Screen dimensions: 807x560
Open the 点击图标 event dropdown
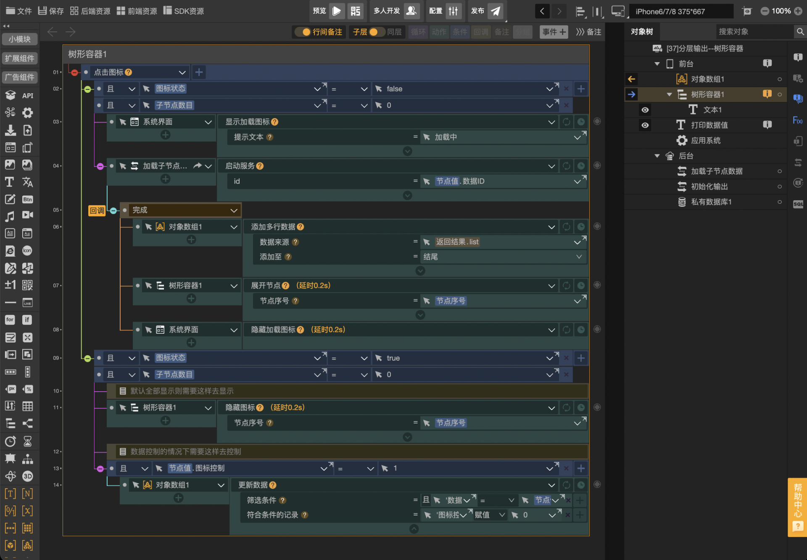point(182,72)
